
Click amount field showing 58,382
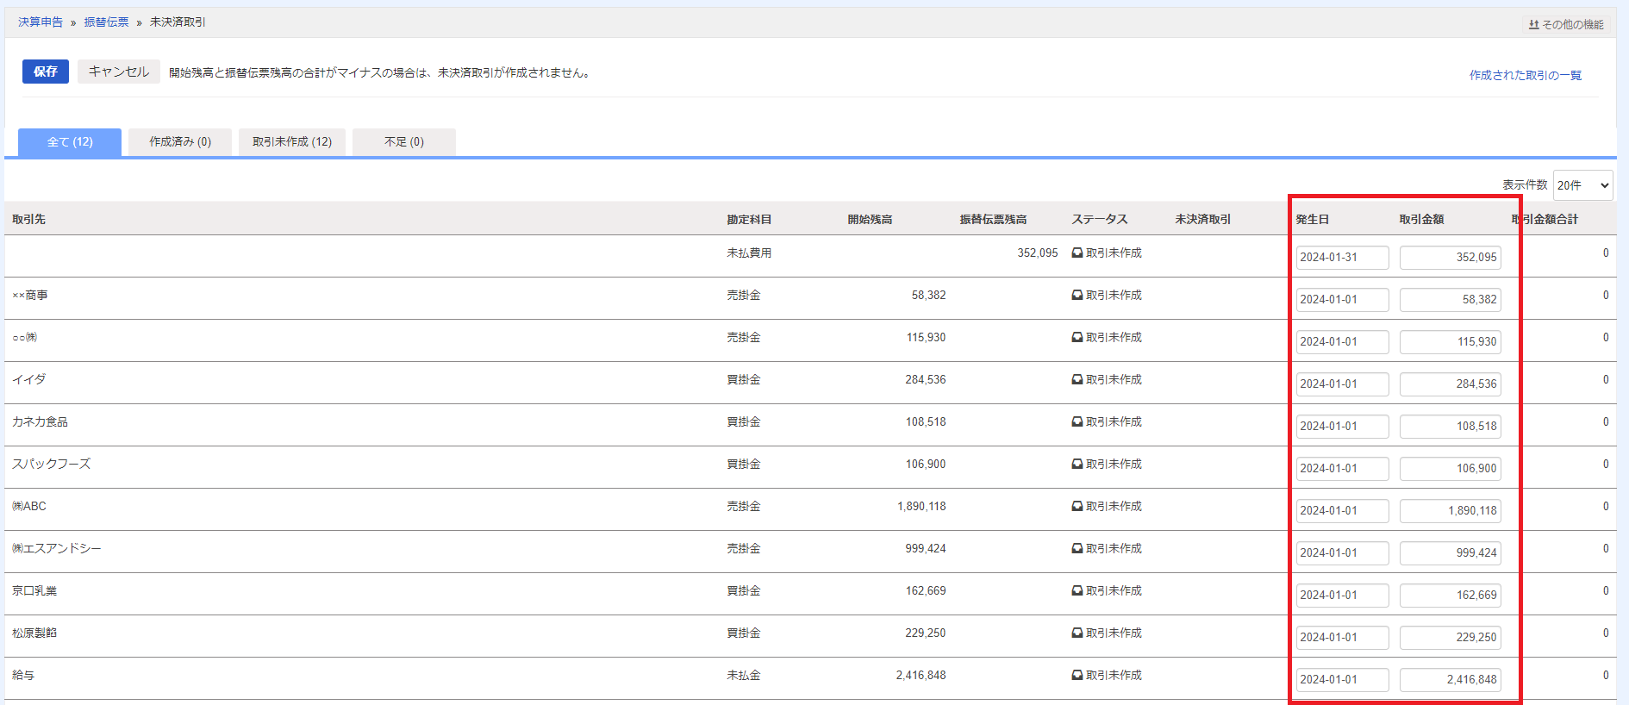[x=1451, y=300]
